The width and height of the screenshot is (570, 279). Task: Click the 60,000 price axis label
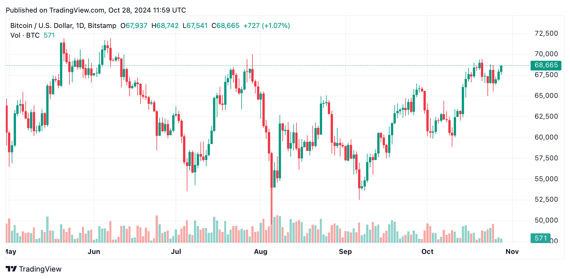point(546,137)
